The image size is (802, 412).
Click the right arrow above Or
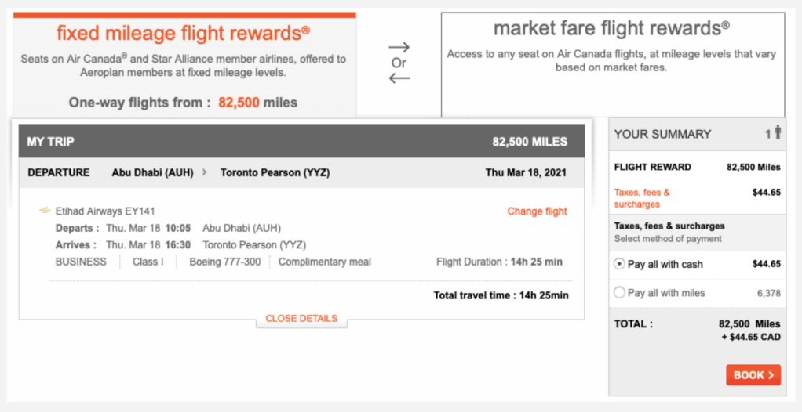pos(399,47)
